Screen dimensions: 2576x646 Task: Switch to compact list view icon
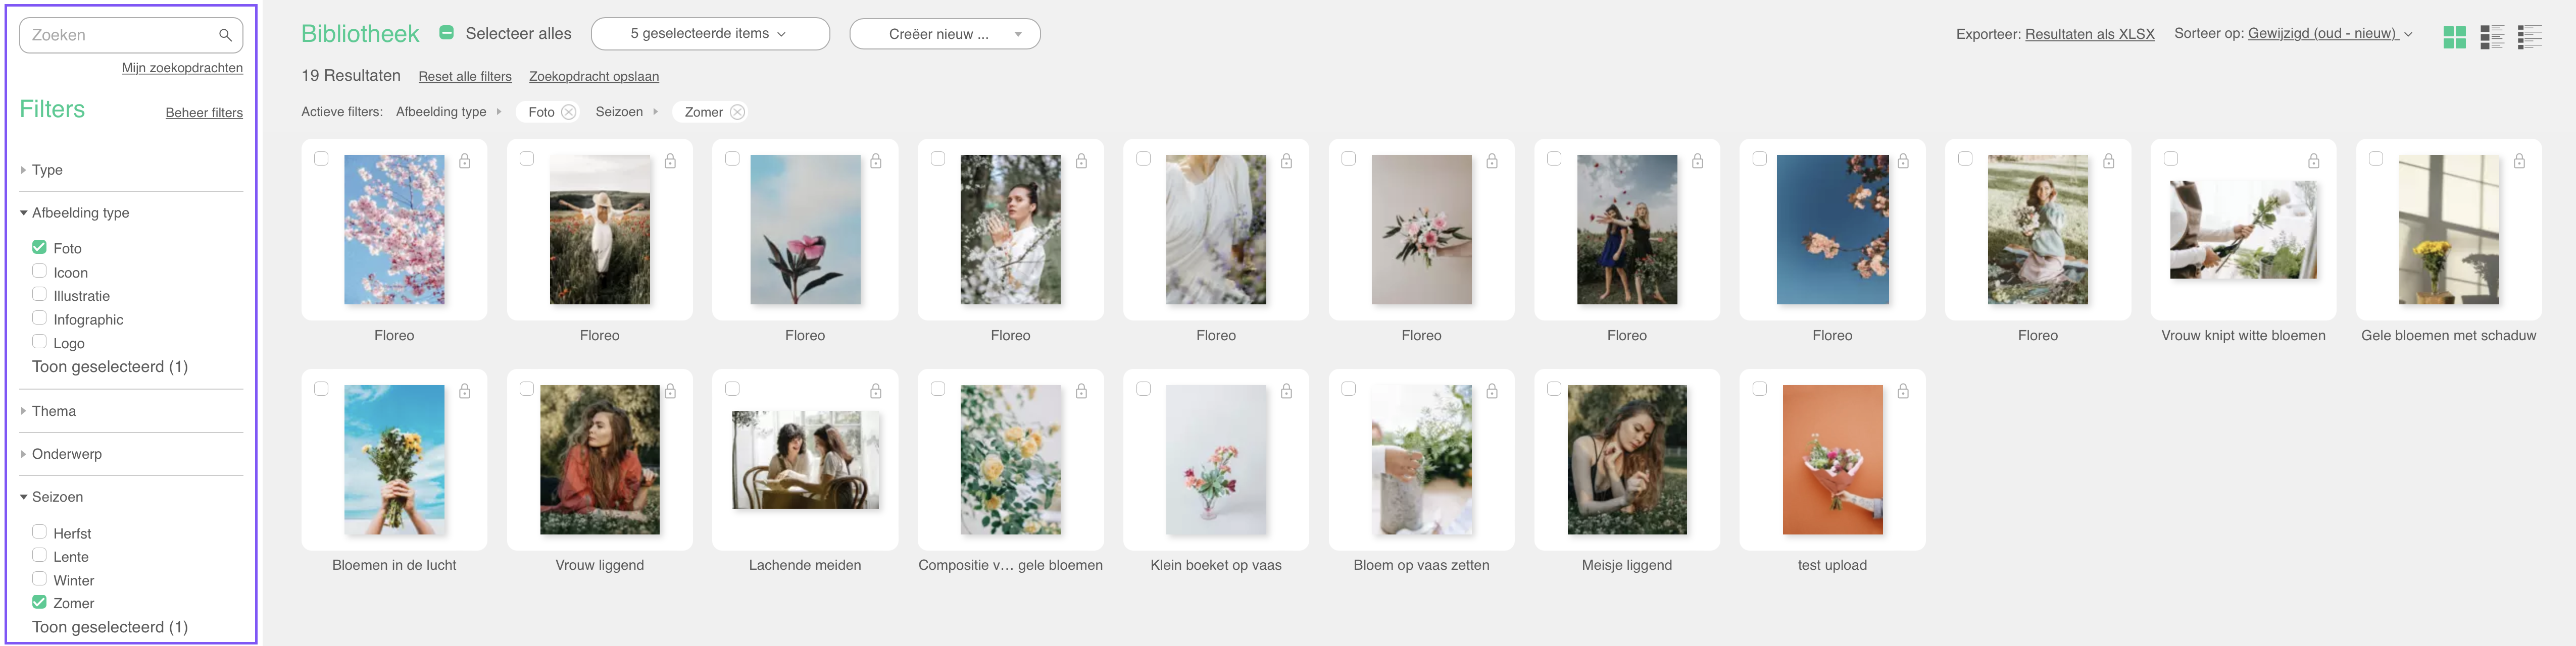(2530, 37)
